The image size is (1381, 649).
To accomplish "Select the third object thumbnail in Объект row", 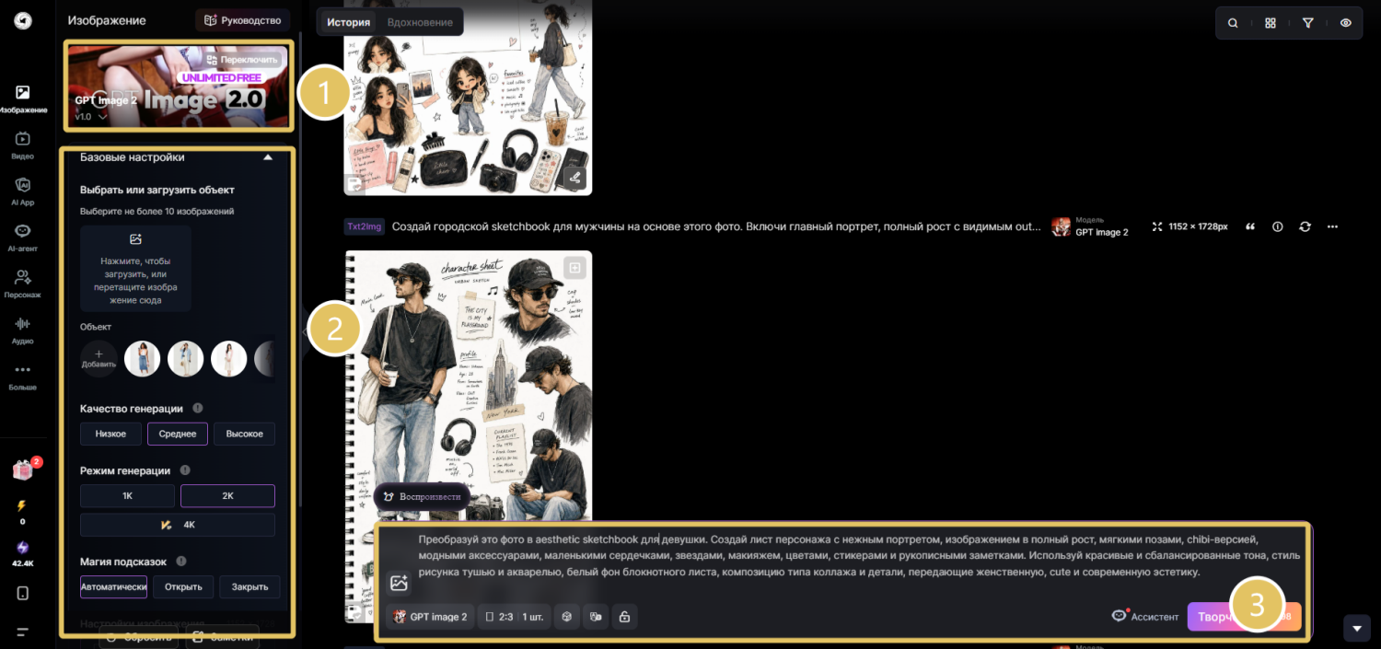I will [229, 359].
